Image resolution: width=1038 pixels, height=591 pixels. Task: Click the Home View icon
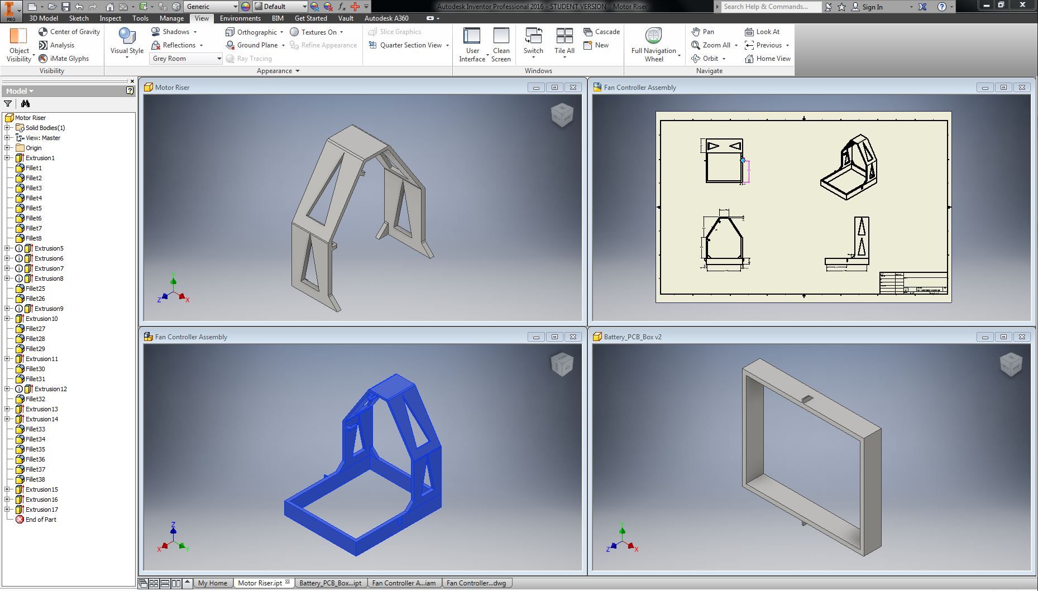[x=749, y=59]
